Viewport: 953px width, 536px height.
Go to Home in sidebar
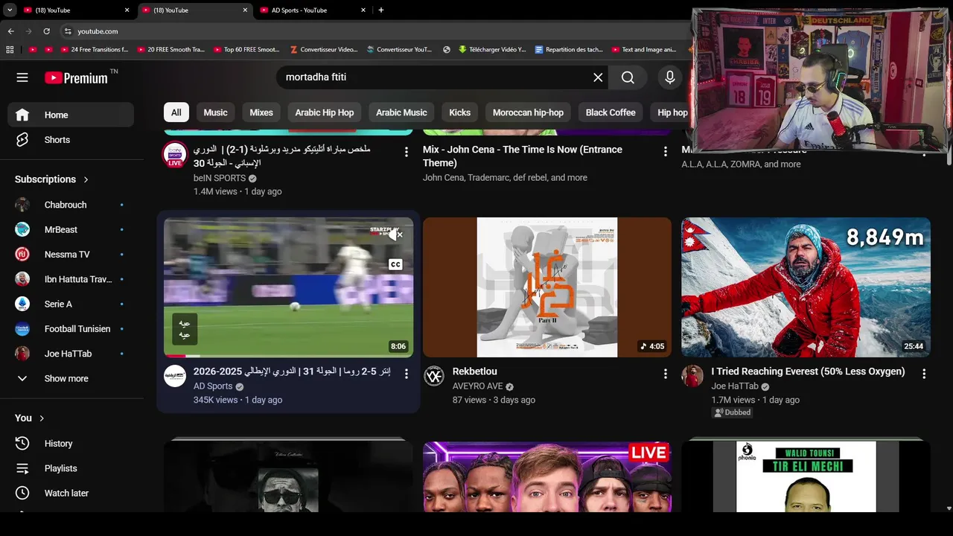[x=71, y=115]
